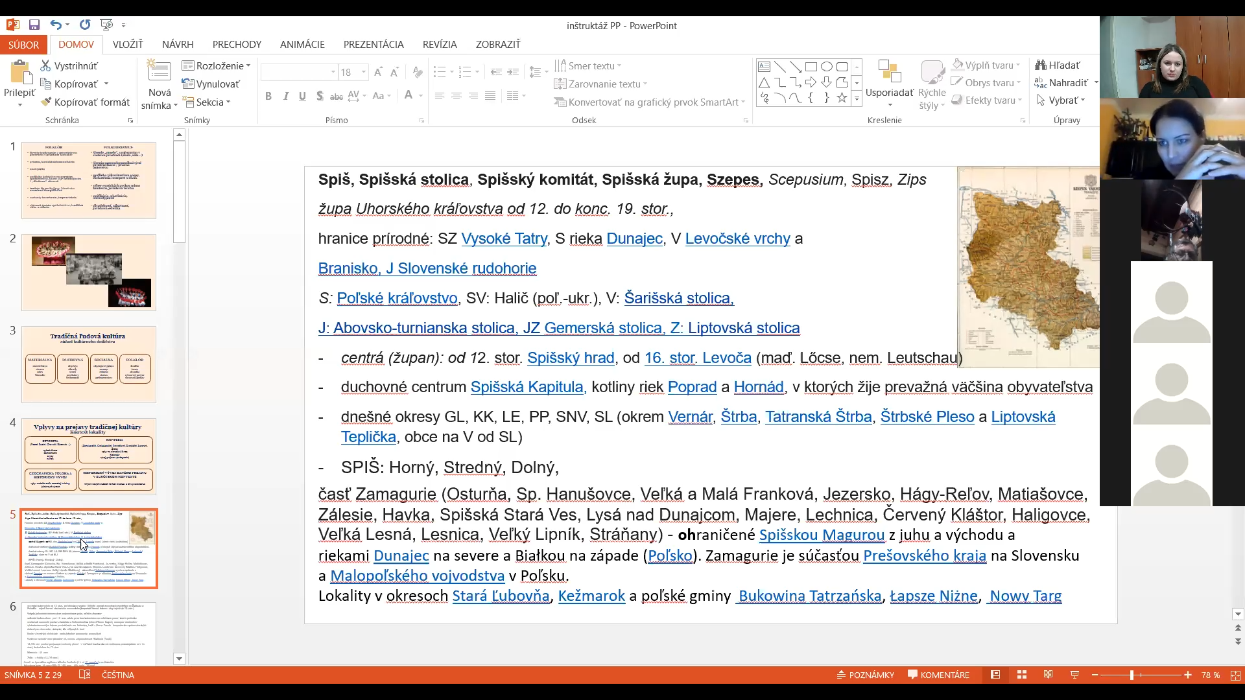Expand the Rozloženie layout dropdown
This screenshot has height=700, width=1245.
217,65
